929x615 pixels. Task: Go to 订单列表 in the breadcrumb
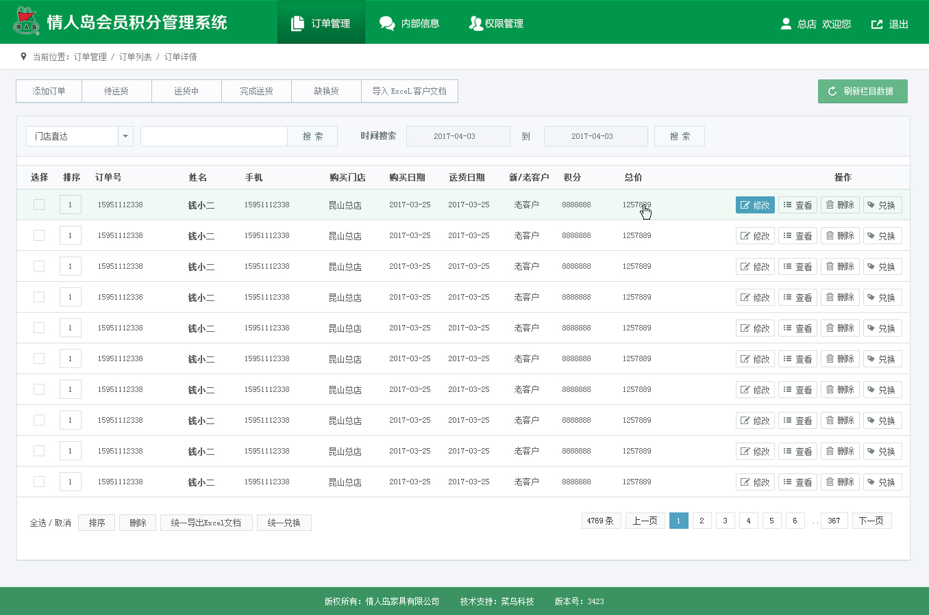136,57
